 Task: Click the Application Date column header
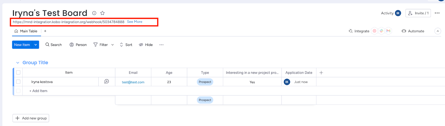299,73
